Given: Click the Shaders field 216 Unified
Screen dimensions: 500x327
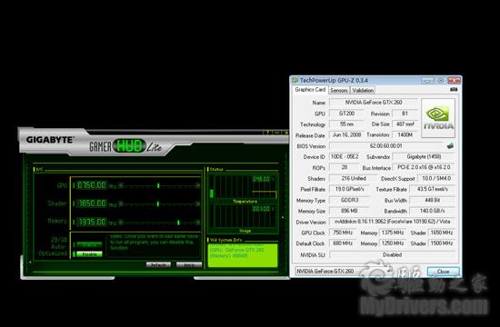Looking at the screenshot, I should [x=354, y=178].
